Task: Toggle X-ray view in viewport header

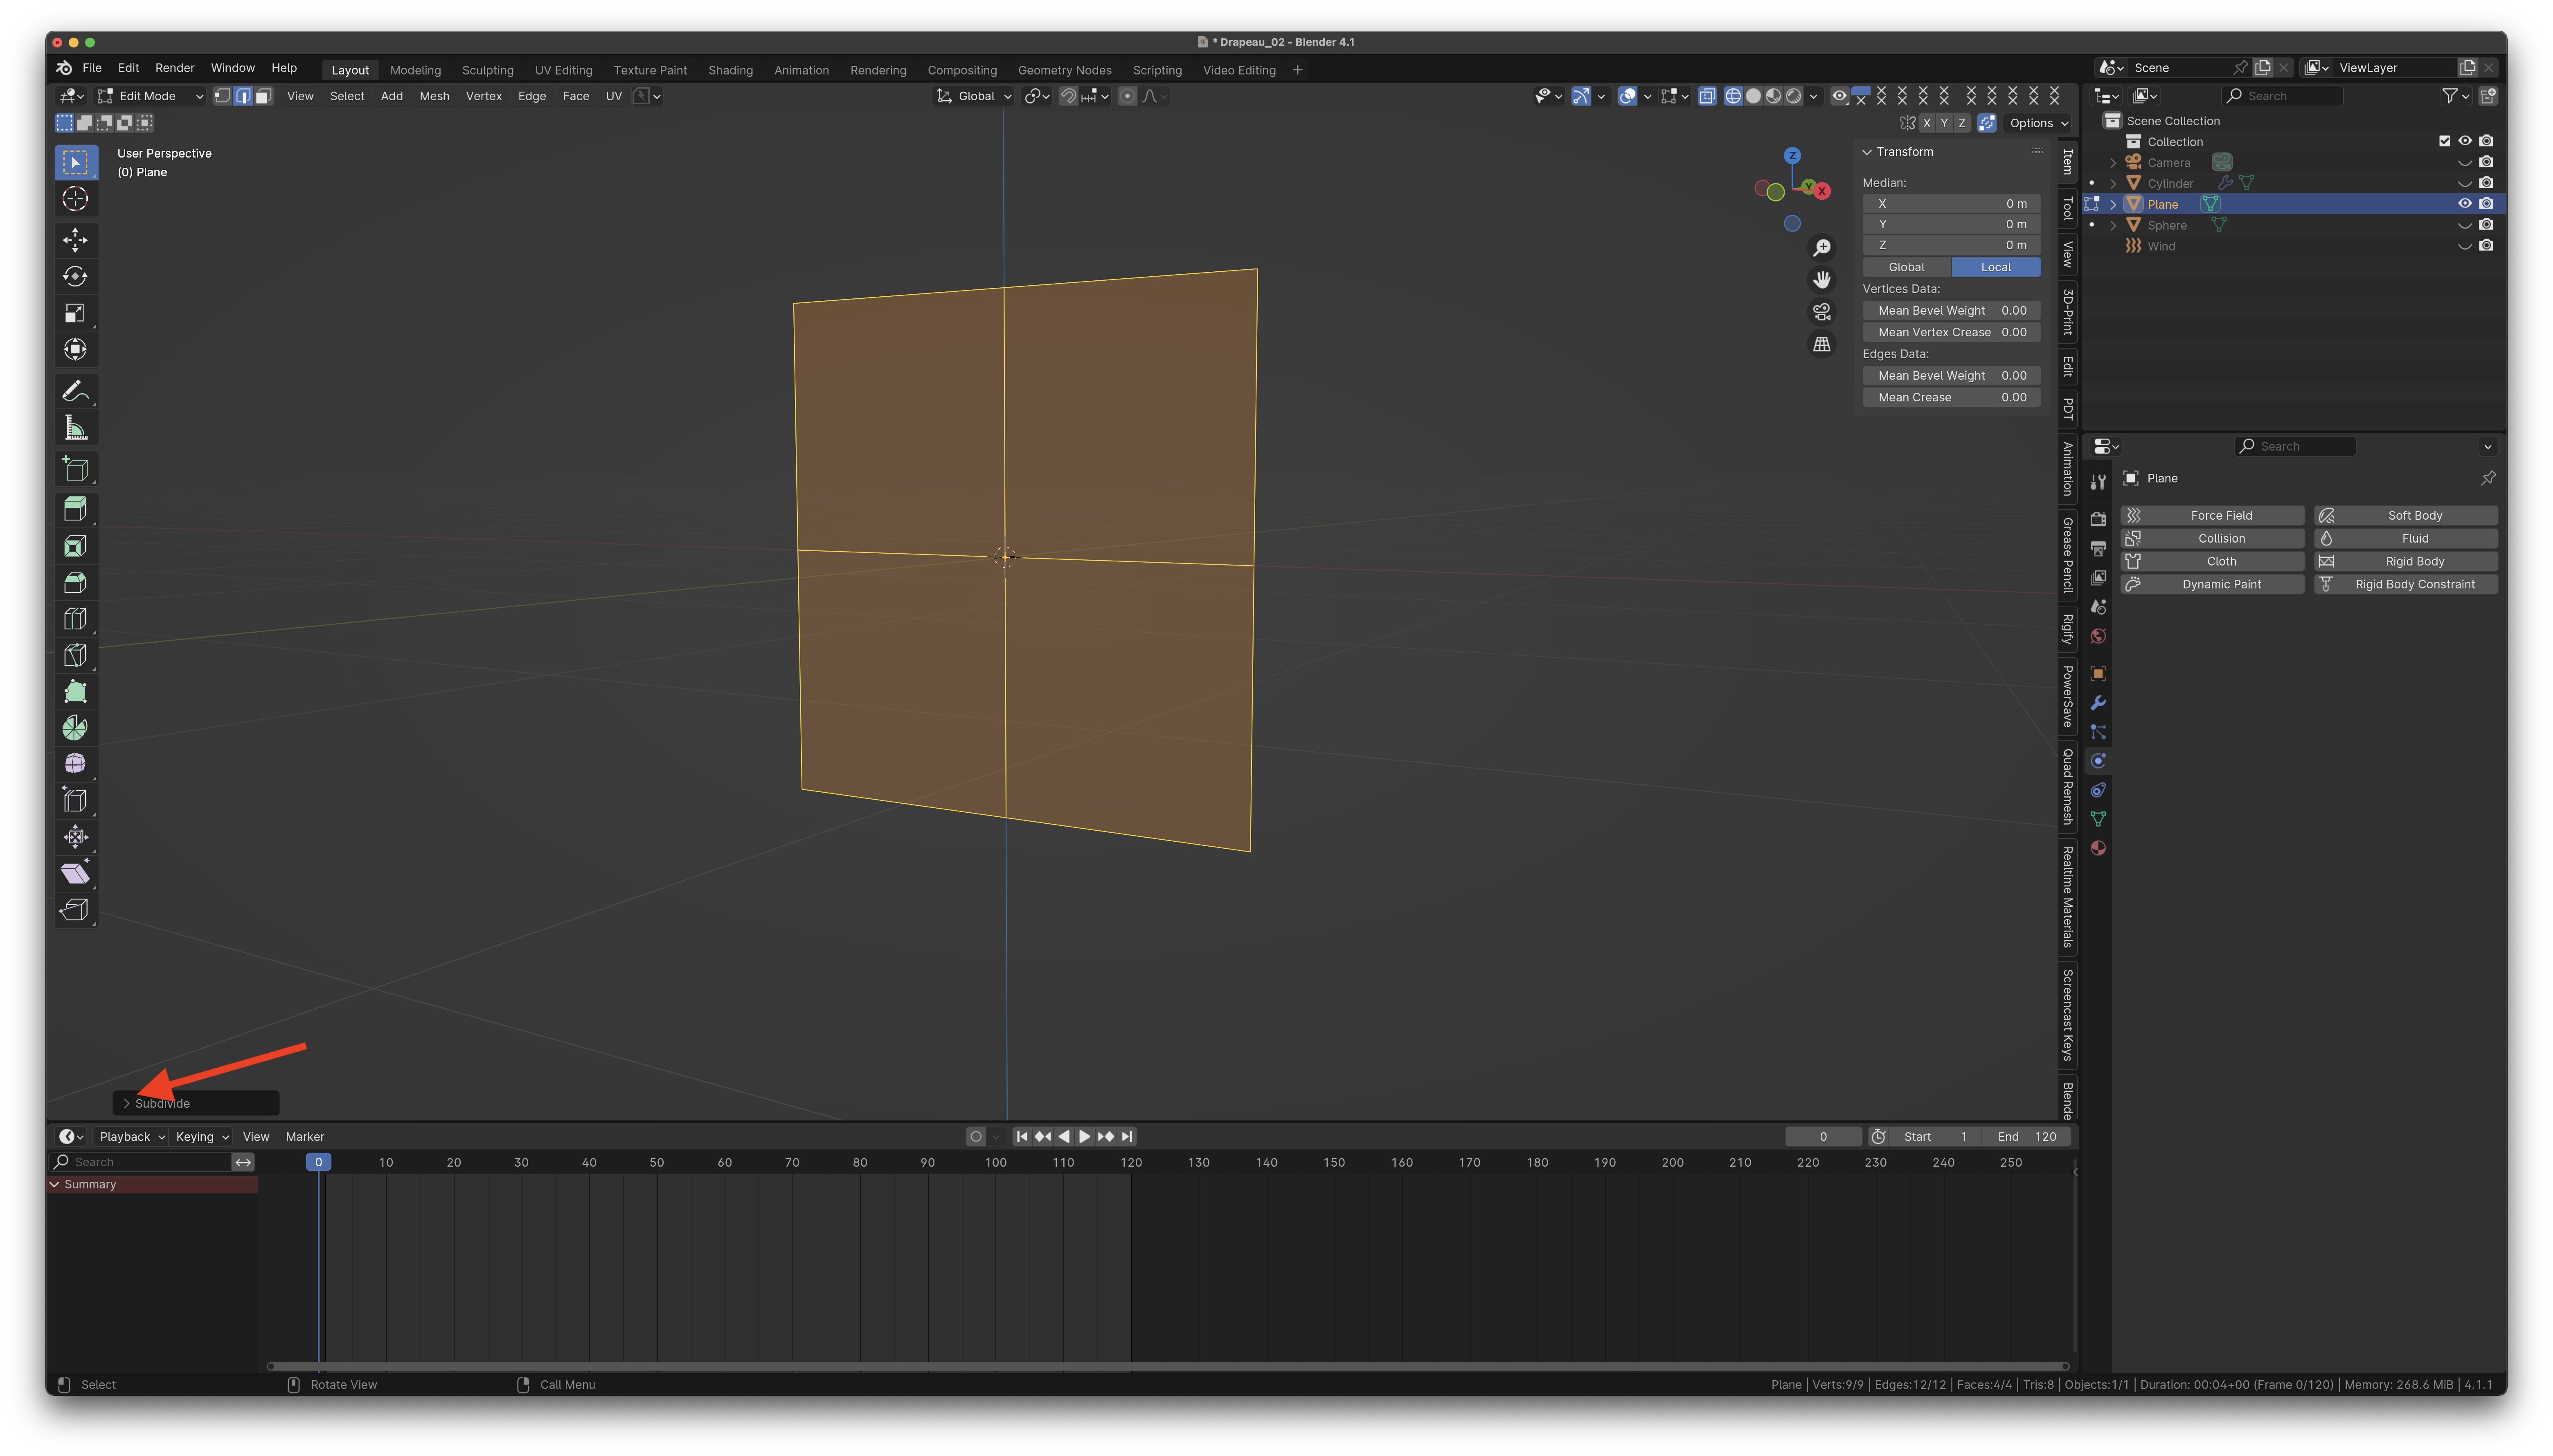Action: [1707, 96]
